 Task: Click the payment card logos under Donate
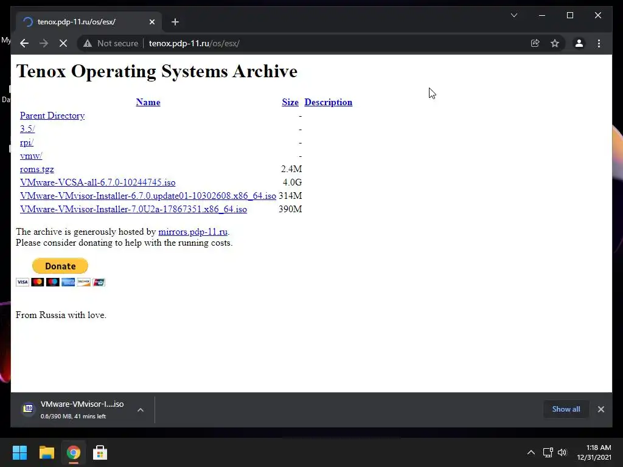[x=60, y=282]
